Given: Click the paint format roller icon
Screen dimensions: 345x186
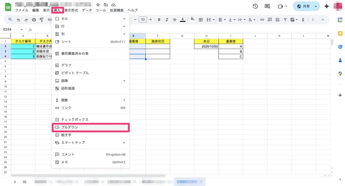Looking at the screenshot, I should pyautogui.click(x=41, y=20).
